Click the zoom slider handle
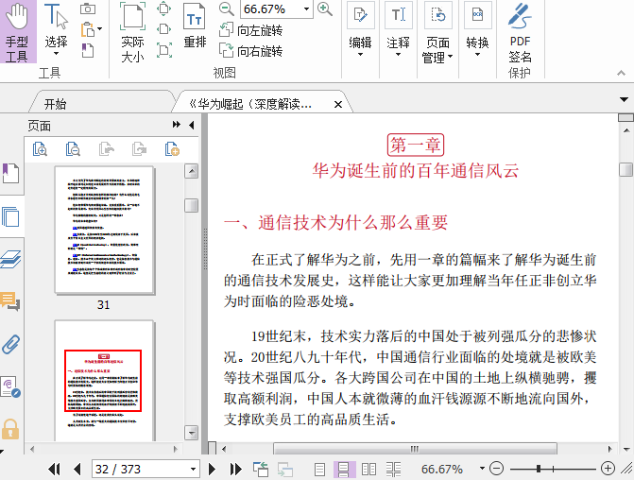Image resolution: width=634 pixels, height=480 pixels. [539, 469]
